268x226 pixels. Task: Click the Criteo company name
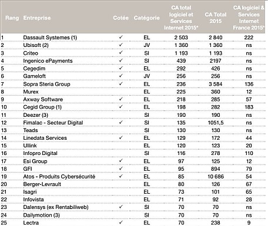(x=31, y=53)
